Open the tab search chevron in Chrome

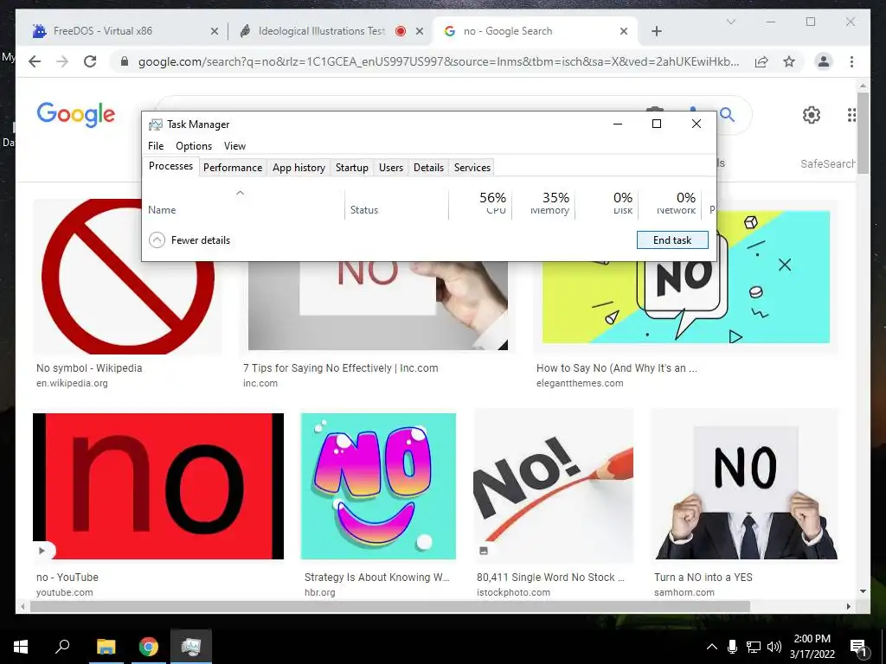(730, 22)
